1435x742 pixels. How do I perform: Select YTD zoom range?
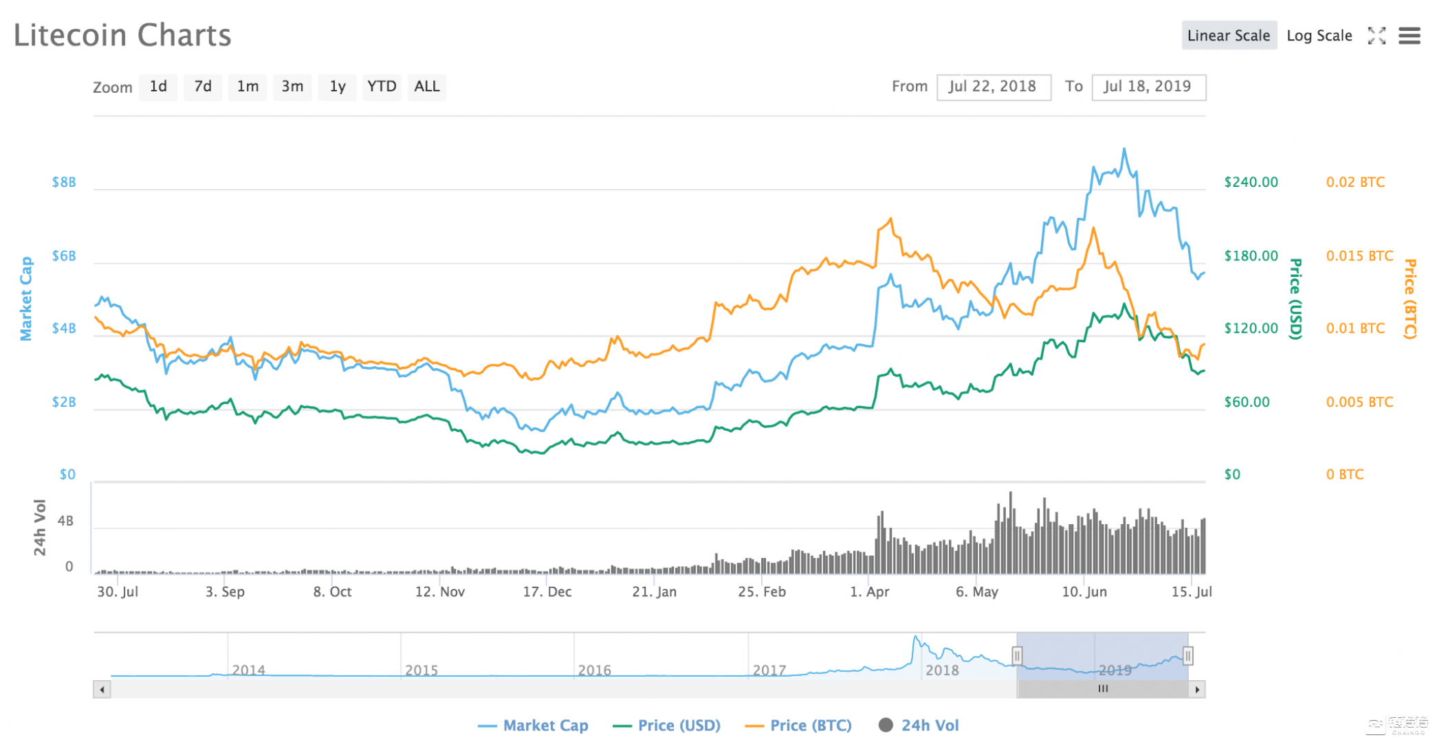pos(382,87)
